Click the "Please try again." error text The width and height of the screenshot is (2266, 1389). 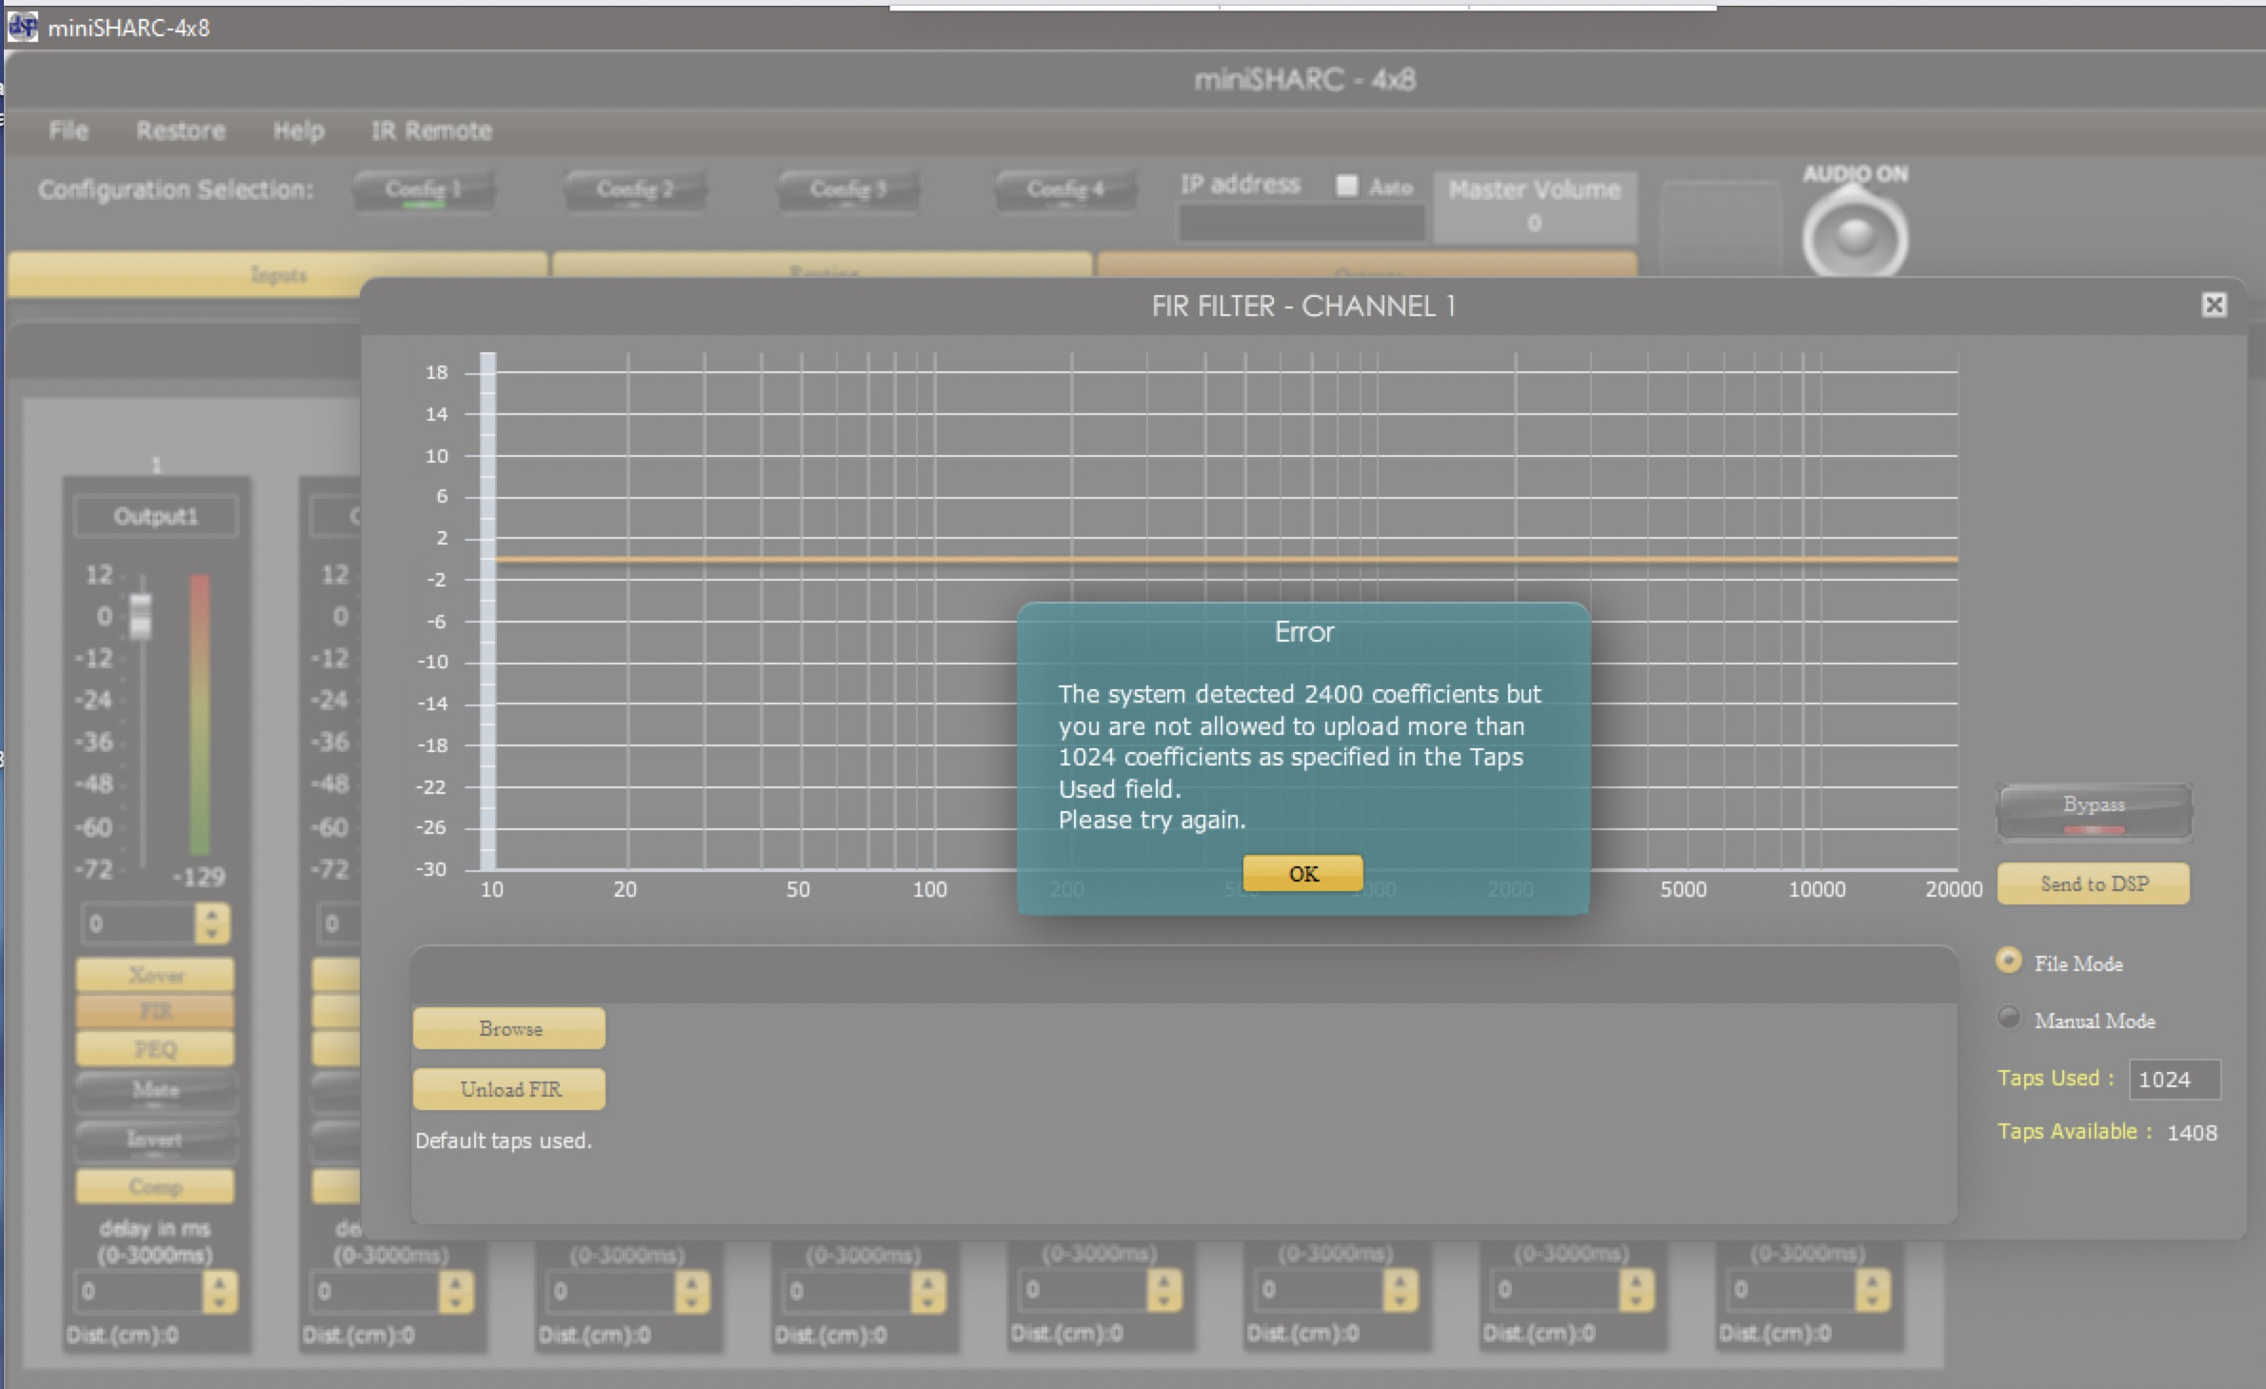1152,820
